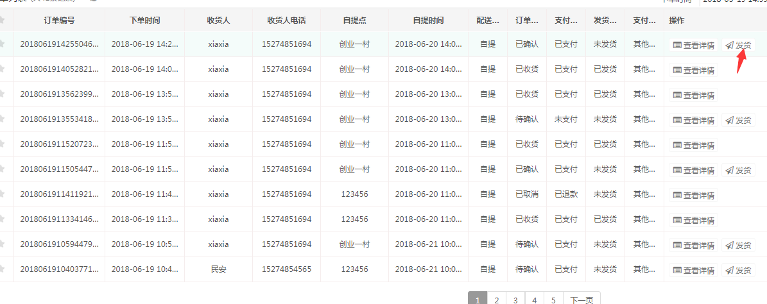The image size is (767, 304).
Task: Select page 3 in the pagination bar
Action: 515,299
